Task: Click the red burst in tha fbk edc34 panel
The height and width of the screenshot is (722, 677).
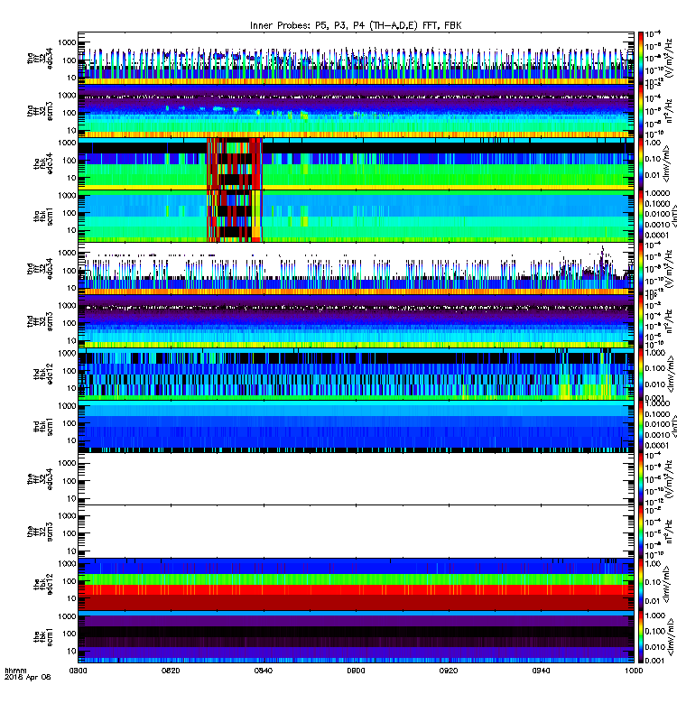Action: tap(234, 163)
